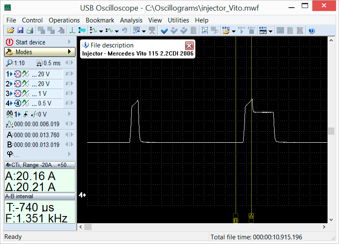
Task: Click the Open file folder icon
Action: click(11, 30)
